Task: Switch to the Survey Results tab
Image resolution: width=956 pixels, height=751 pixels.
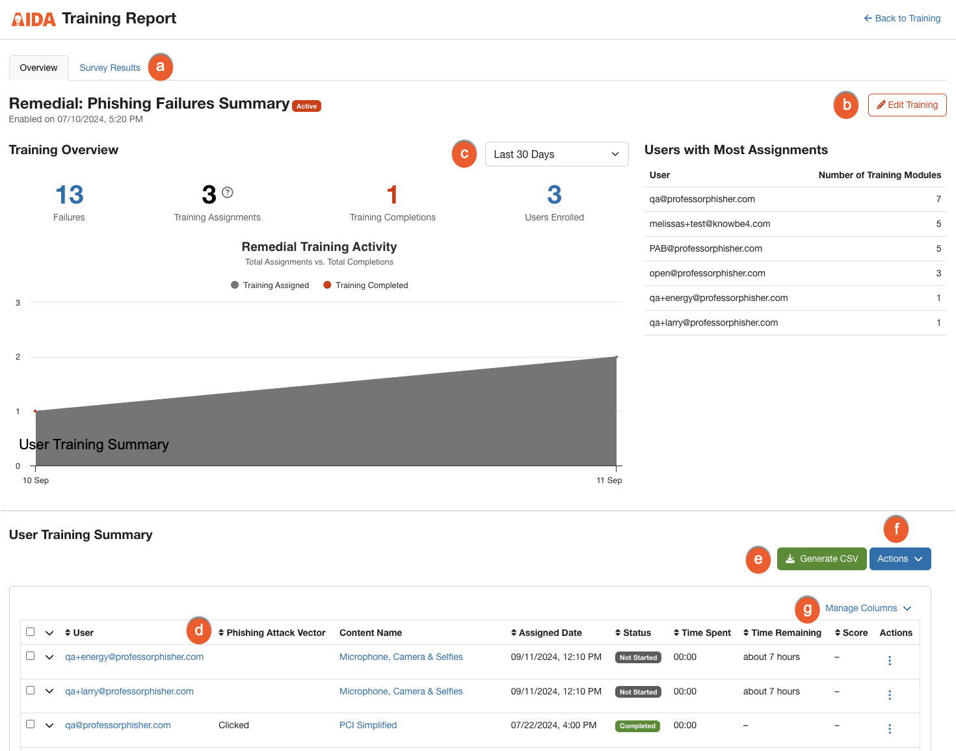Action: (109, 68)
